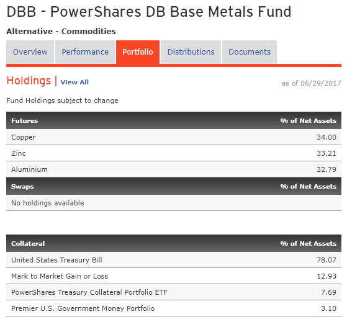Select PowerShares Treasury Collateral Portfolio ETF row
This screenshot has width=347, height=327.
click(x=174, y=292)
